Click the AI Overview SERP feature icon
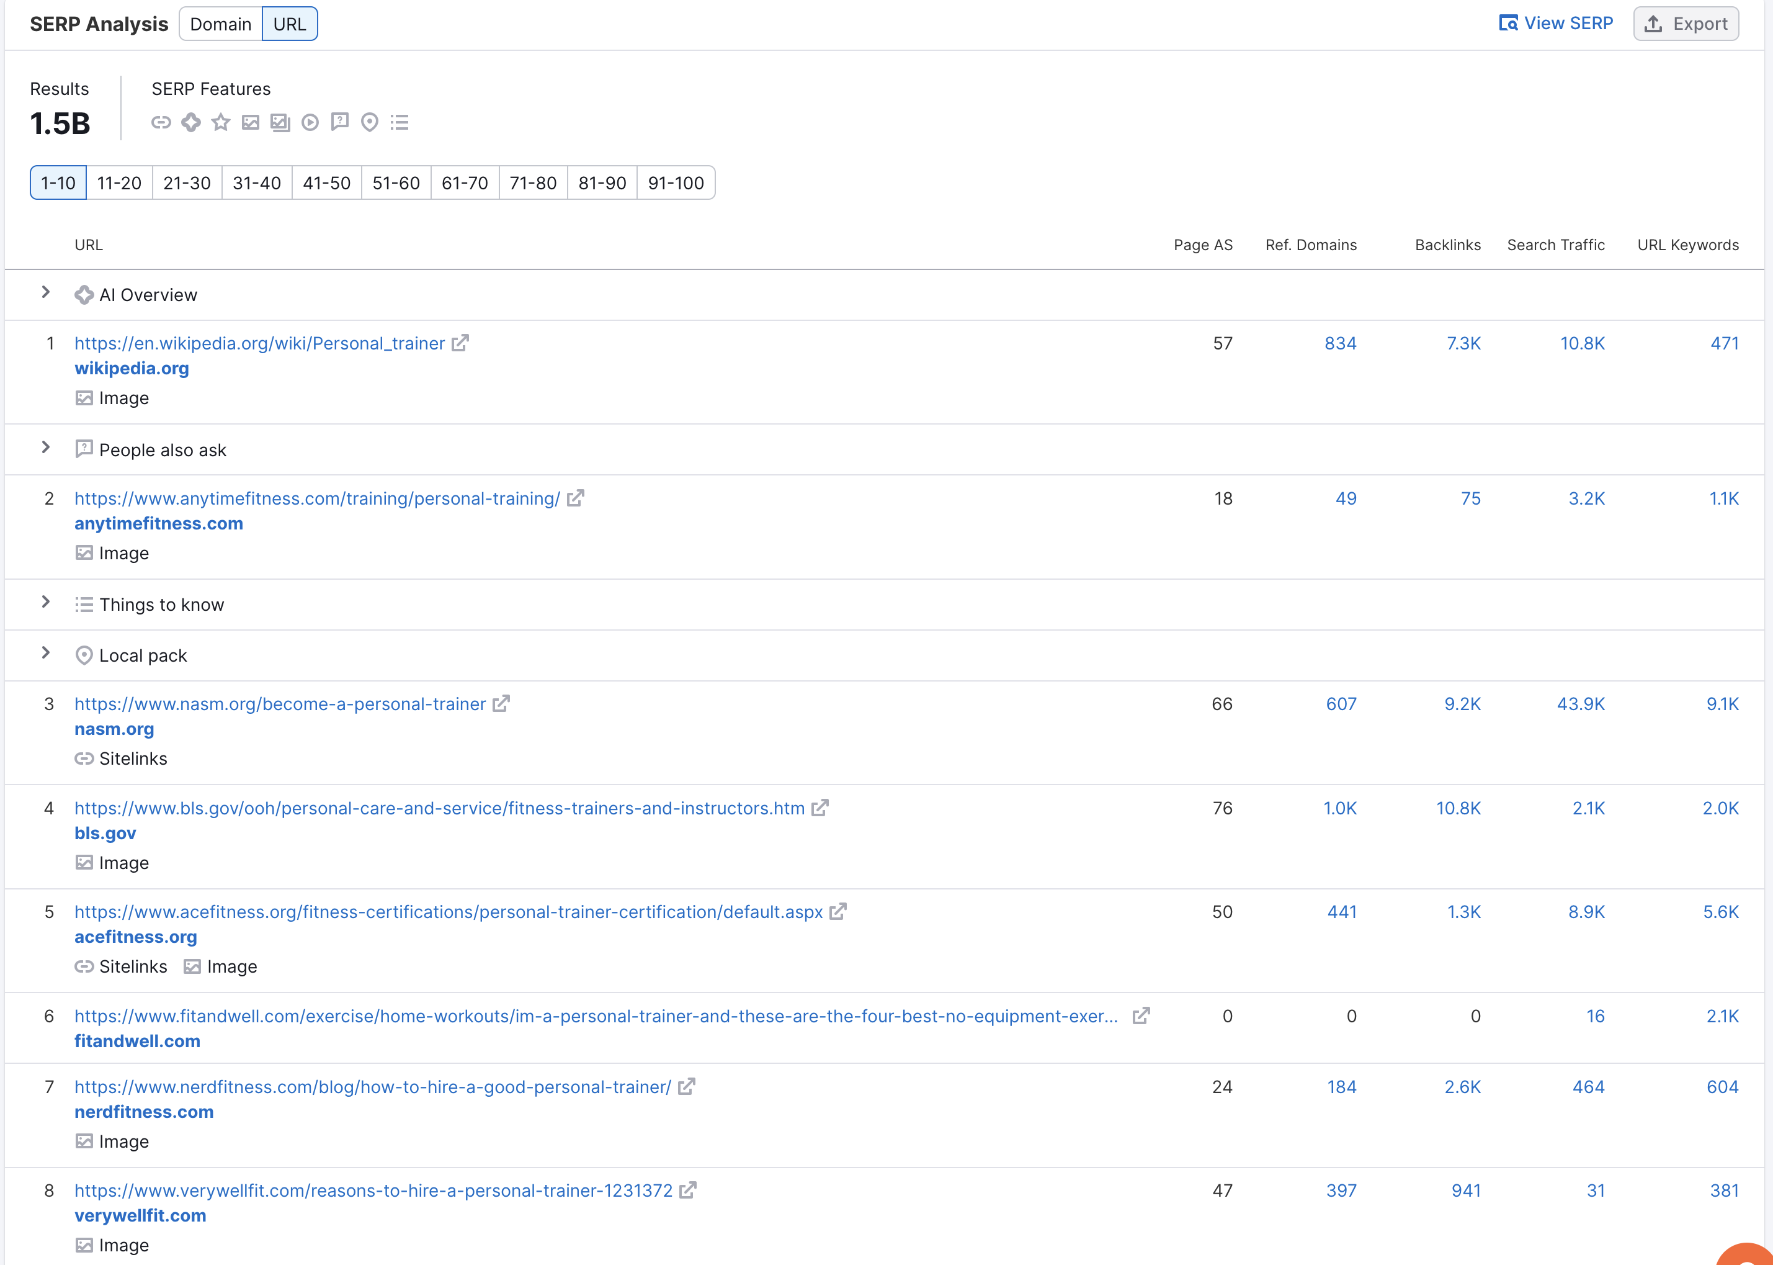Screen dimensions: 1773x1265 190,122
